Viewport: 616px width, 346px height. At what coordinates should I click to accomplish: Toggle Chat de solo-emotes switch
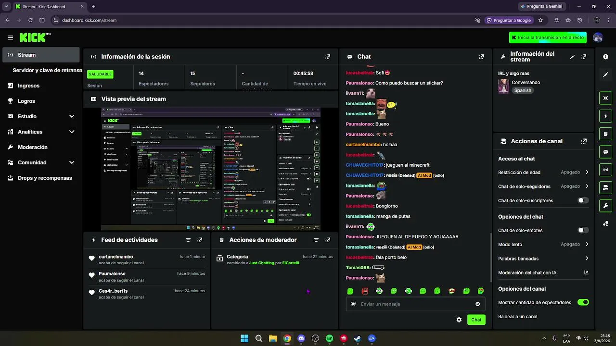tap(583, 230)
